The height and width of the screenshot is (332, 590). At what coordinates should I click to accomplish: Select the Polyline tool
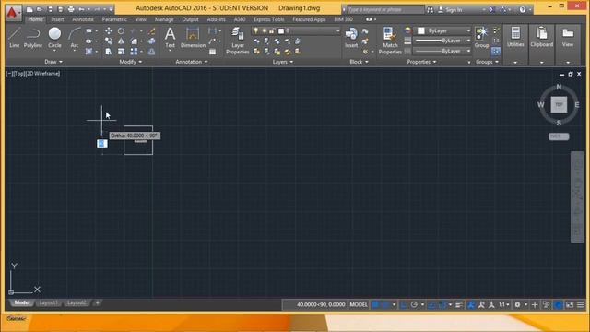[x=33, y=37]
